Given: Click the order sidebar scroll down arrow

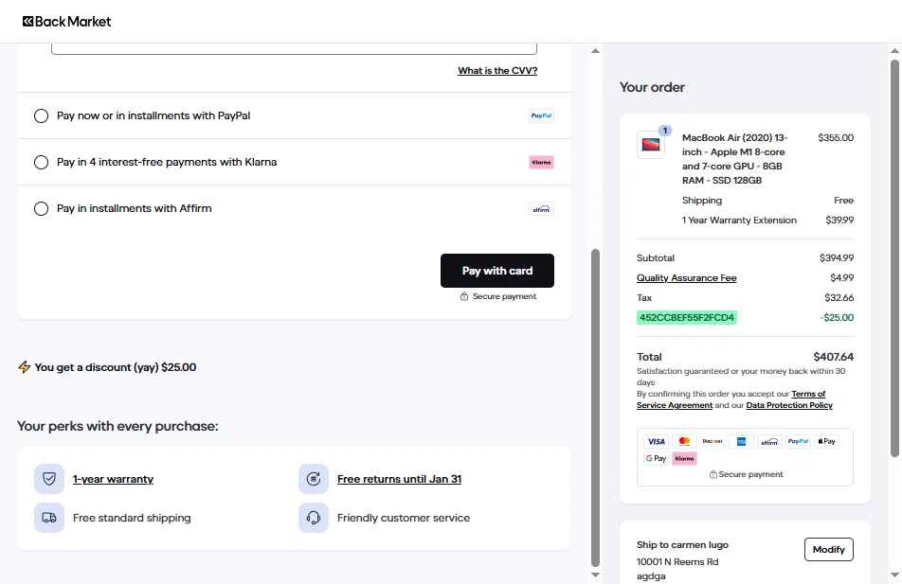Looking at the screenshot, I should pyautogui.click(x=894, y=575).
